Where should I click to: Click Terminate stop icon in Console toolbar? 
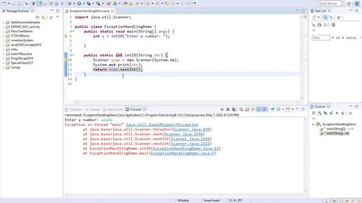pyautogui.click(x=222, y=109)
